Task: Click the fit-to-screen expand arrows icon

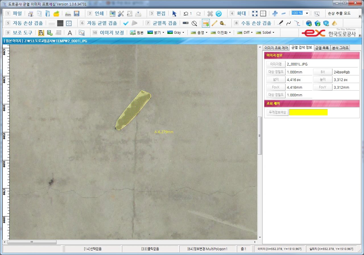Action: tap(255, 14)
